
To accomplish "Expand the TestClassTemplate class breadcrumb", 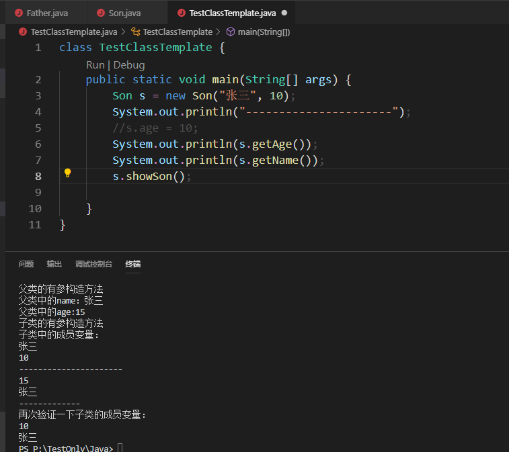I will [x=178, y=32].
